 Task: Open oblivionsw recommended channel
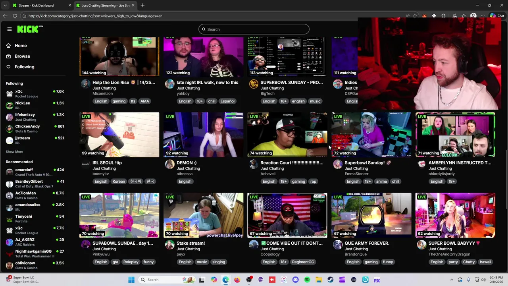click(35, 265)
